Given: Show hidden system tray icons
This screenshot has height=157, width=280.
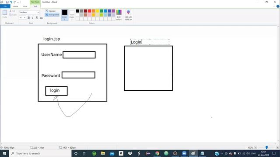Looking at the screenshot, I should 222,154.
